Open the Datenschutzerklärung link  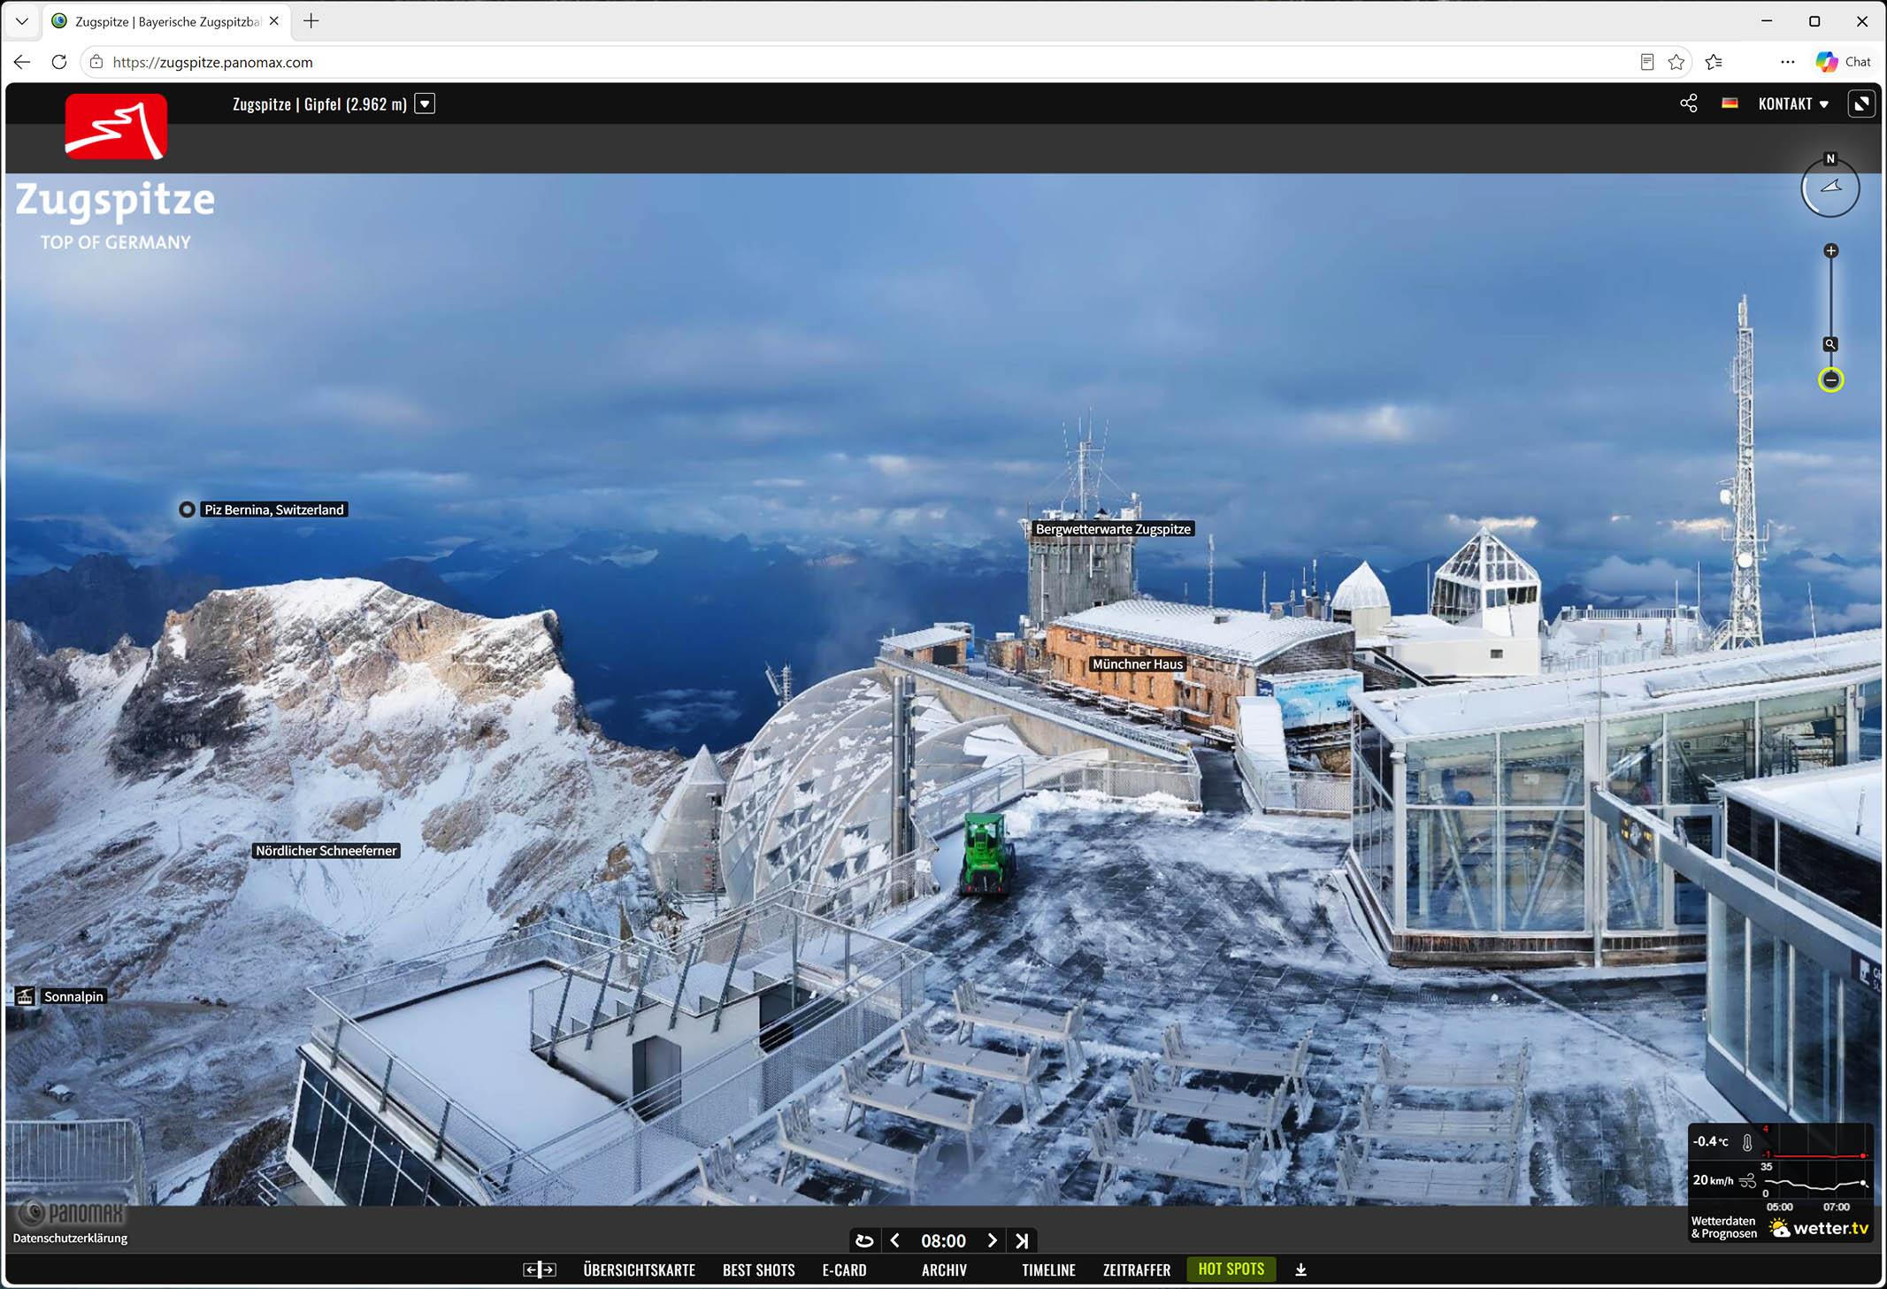point(70,1238)
